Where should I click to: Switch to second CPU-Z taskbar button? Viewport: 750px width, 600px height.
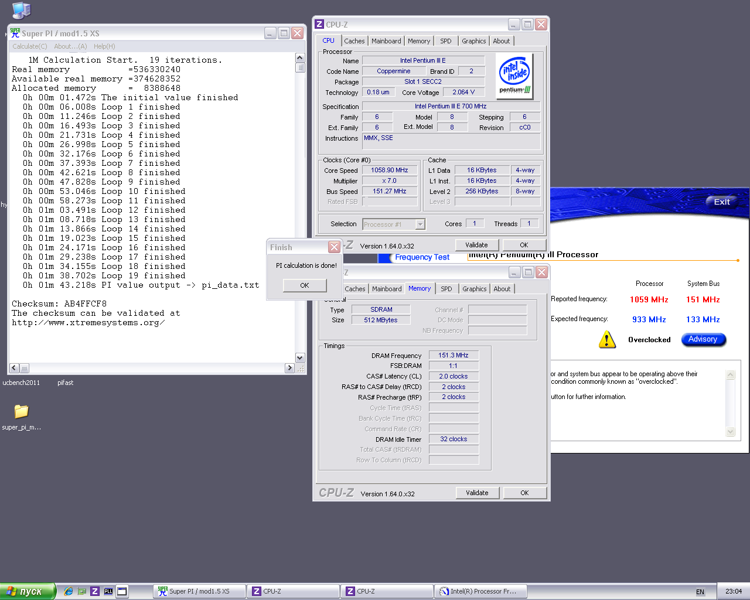[x=387, y=591]
